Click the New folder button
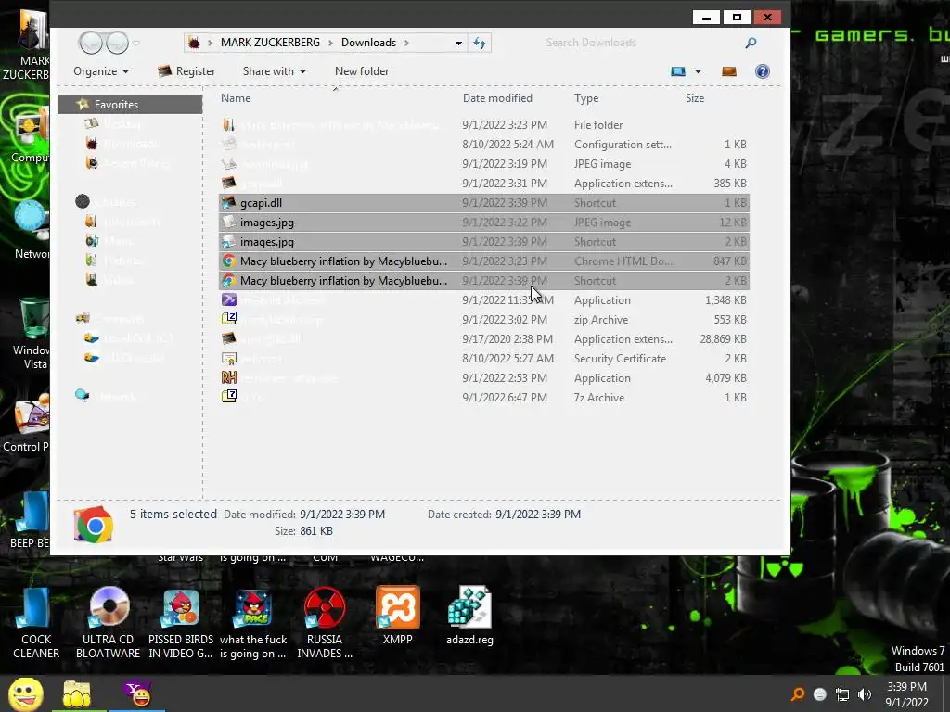This screenshot has height=712, width=950. [x=362, y=71]
